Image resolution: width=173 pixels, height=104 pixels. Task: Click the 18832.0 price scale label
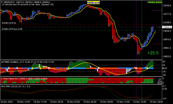(x=167, y=56)
